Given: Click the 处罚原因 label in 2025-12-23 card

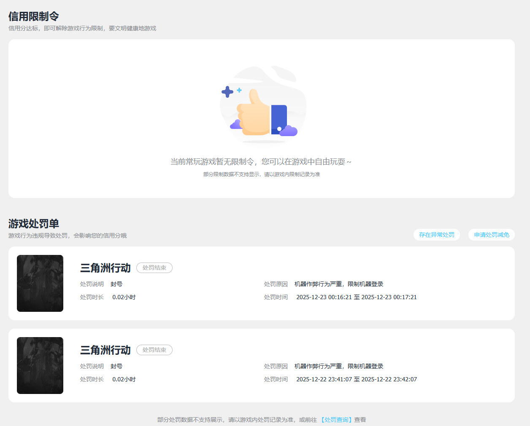Looking at the screenshot, I should tap(276, 284).
